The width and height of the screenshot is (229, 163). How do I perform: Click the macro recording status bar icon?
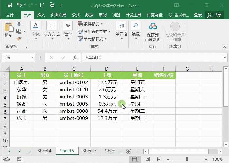19,159
